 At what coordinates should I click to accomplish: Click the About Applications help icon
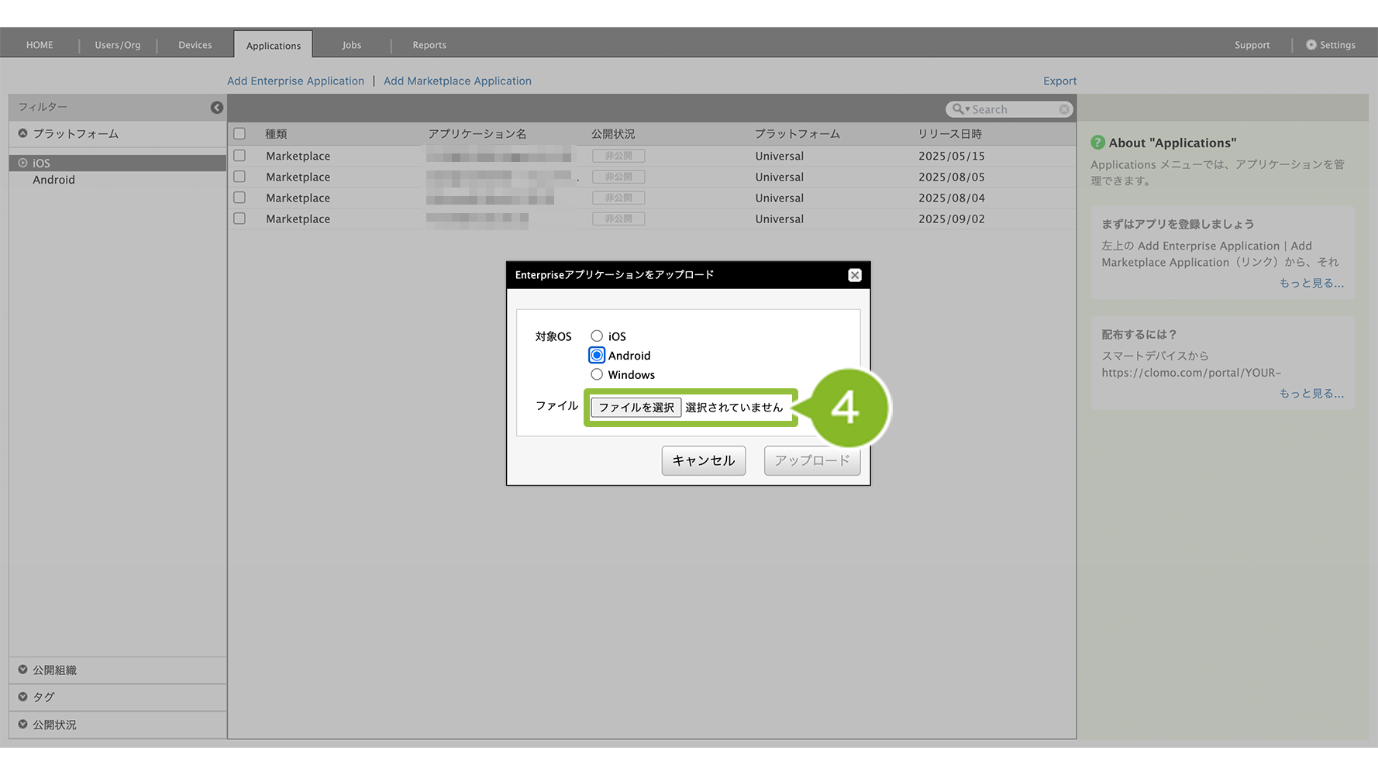[1097, 143]
